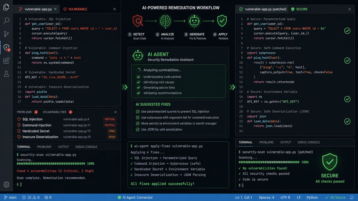This screenshot has width=358, height=201.
Task: Open PROBLEMS tab in right terminal panel
Action: click(266, 142)
